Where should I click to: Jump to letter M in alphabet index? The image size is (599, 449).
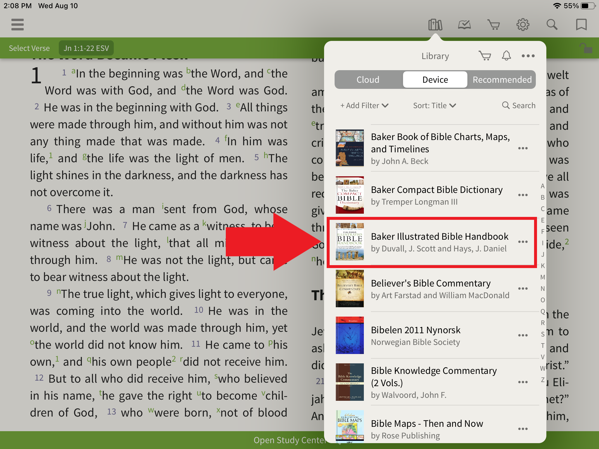(543, 277)
